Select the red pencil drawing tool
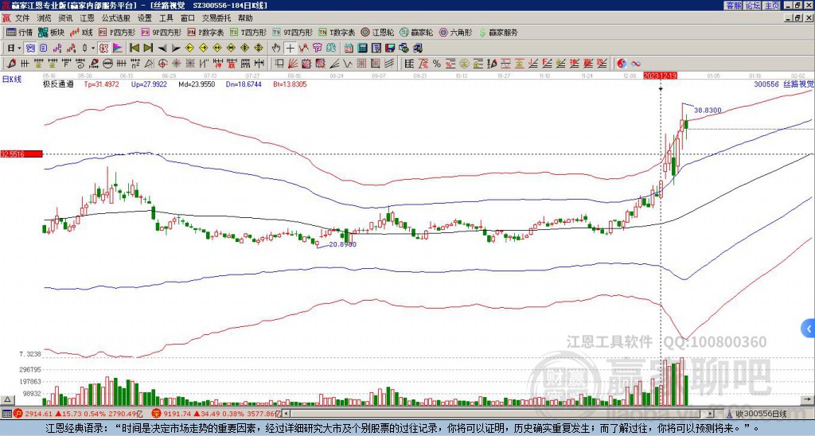Viewport: 815px width, 436px height. pos(11,64)
